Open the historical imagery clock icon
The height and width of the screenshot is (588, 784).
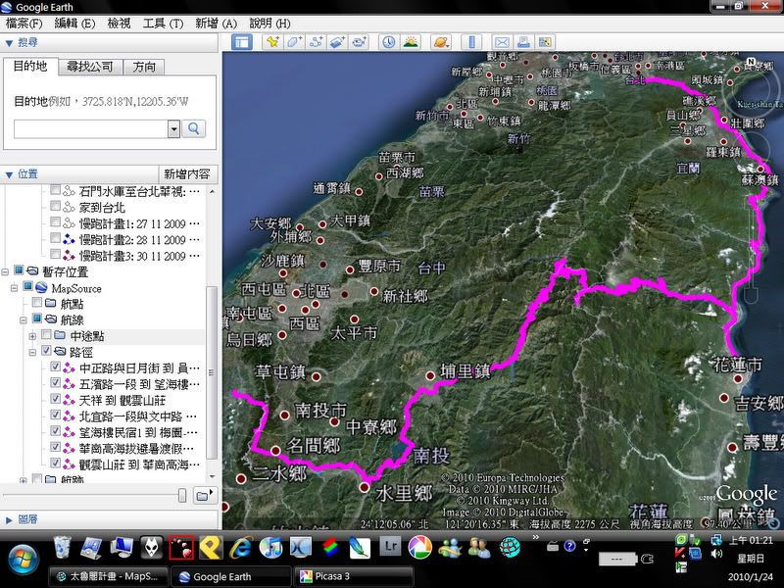pyautogui.click(x=388, y=42)
